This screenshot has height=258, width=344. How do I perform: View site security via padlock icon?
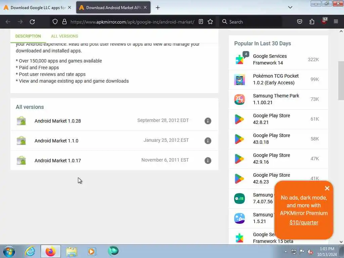(x=64, y=21)
